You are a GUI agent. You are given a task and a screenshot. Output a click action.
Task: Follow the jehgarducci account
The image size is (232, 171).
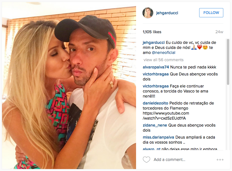click(x=211, y=13)
